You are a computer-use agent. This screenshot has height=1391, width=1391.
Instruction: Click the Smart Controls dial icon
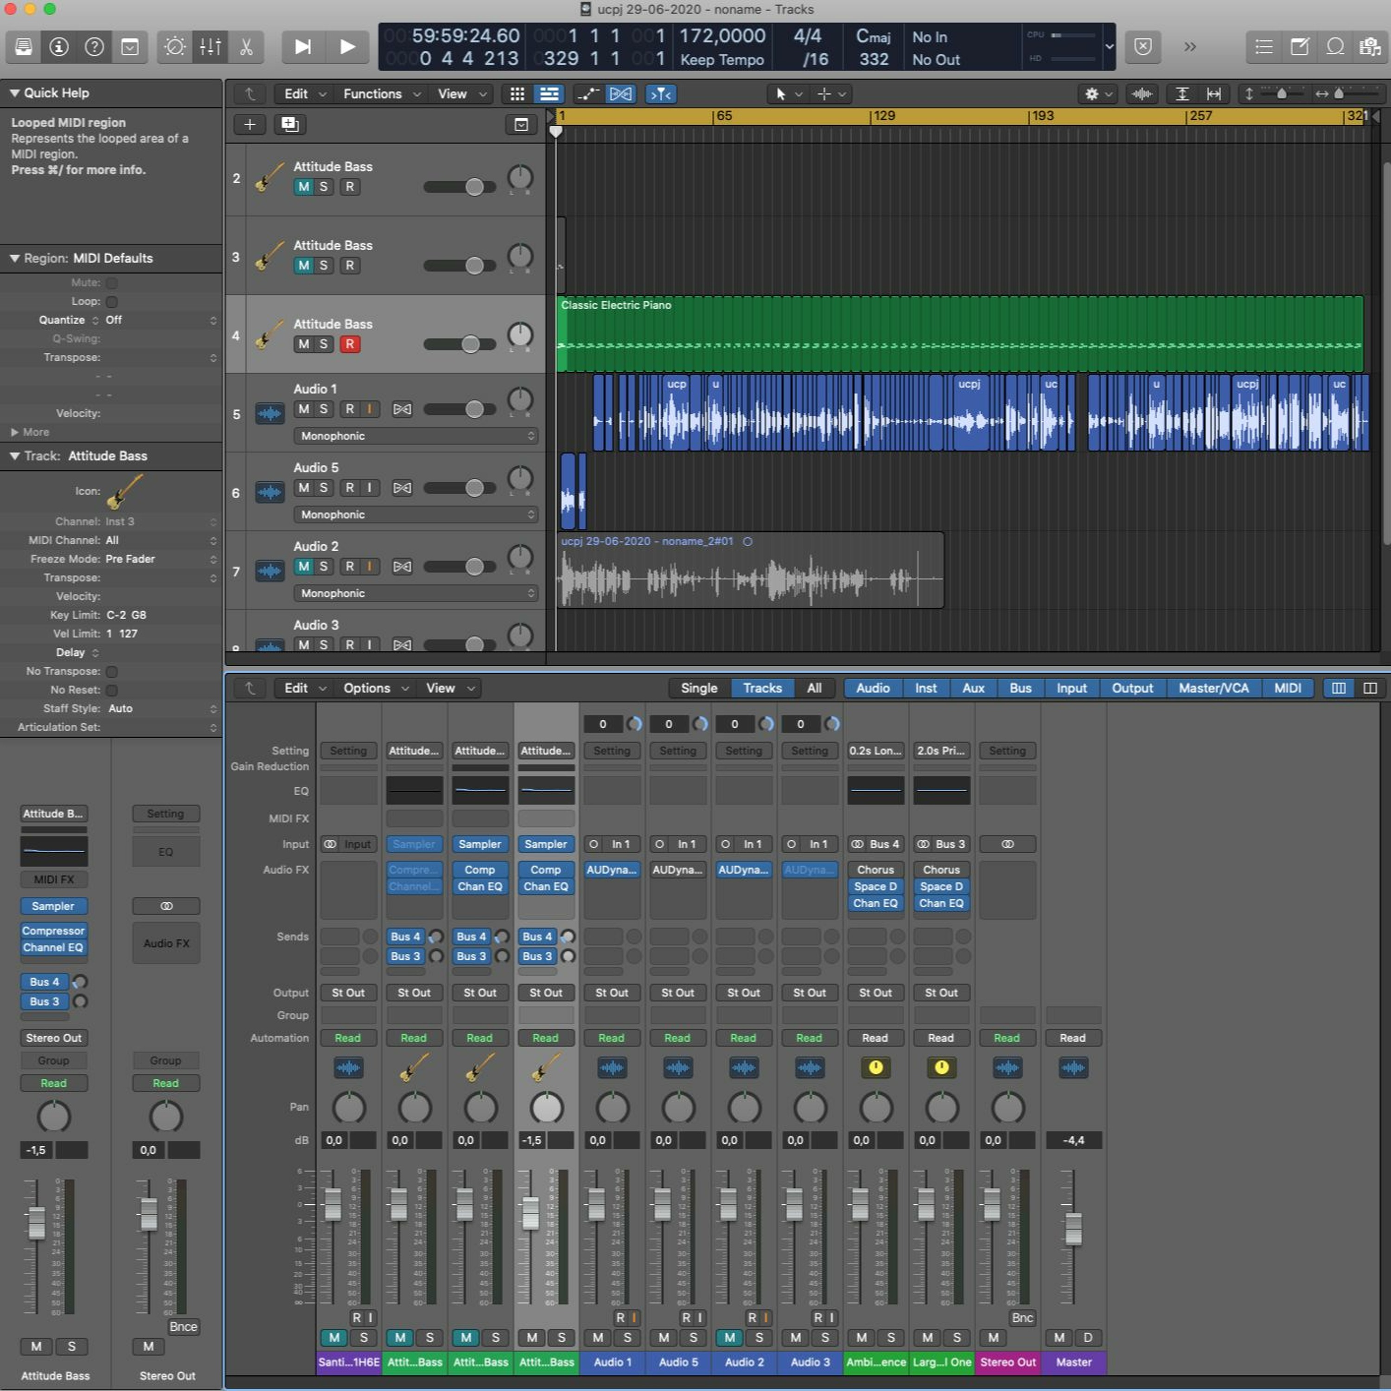174,47
